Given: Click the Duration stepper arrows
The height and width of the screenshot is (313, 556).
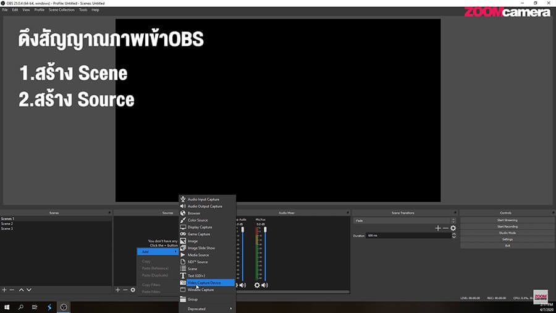Looking at the screenshot, I should tap(454, 236).
